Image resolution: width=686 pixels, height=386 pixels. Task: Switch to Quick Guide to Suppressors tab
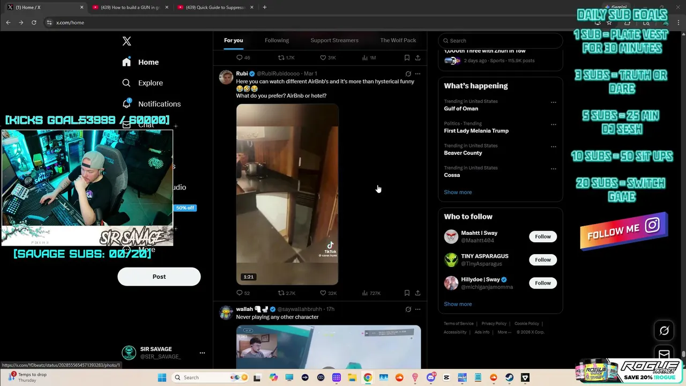click(214, 8)
